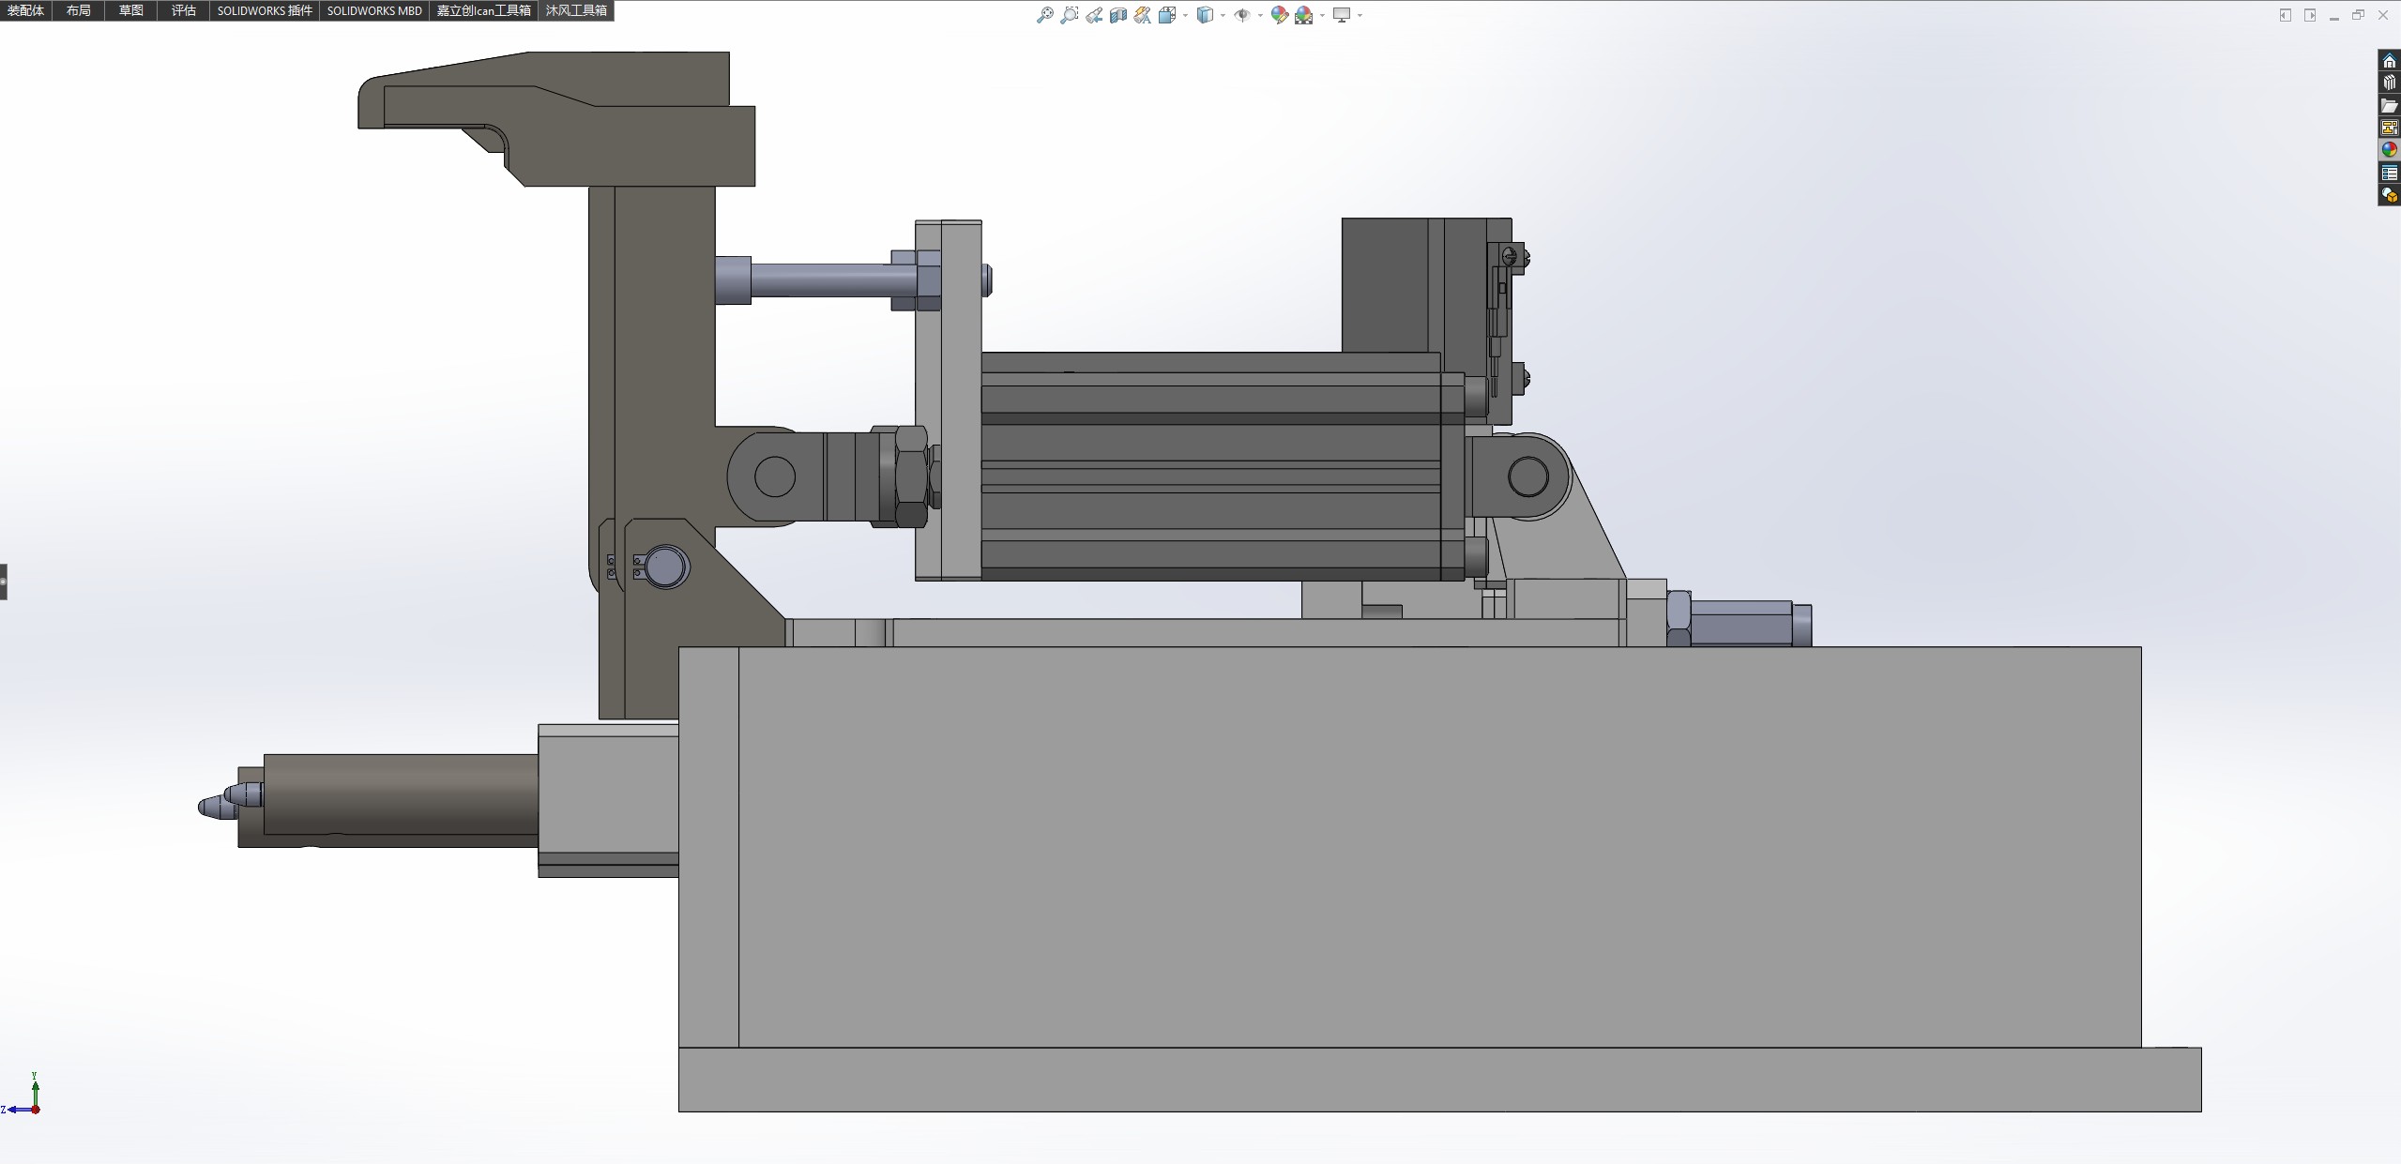
Task: Open Appearances, Scenes and Decals pane icon
Action: (x=2389, y=150)
